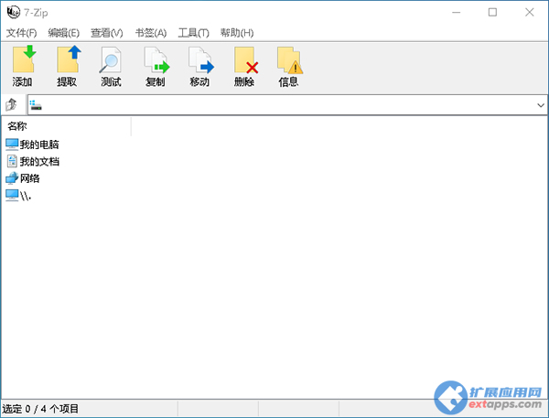The image size is (549, 418).
Task: Minimize the 7-Zip window
Action: coord(457,12)
